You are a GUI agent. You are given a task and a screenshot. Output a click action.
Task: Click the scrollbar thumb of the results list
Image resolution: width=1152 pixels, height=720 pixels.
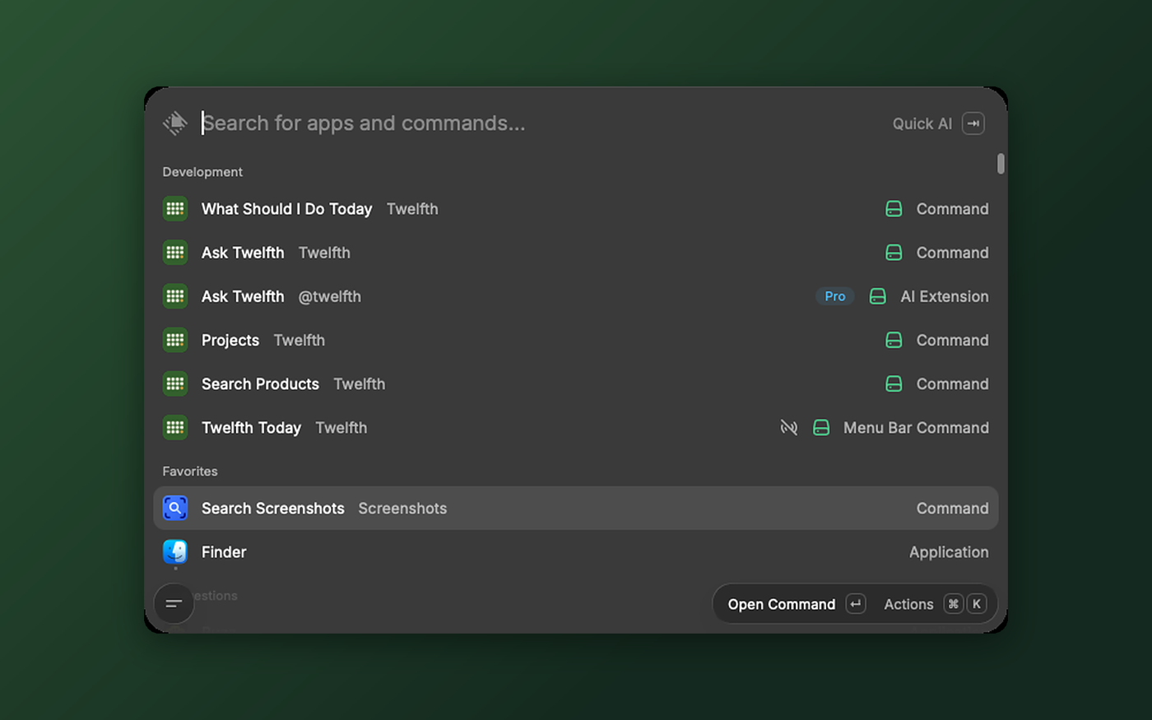[1001, 164]
